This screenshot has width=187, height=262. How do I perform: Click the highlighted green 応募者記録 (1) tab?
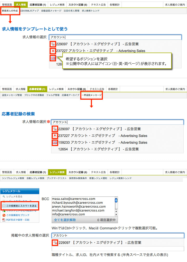click(37, 89)
